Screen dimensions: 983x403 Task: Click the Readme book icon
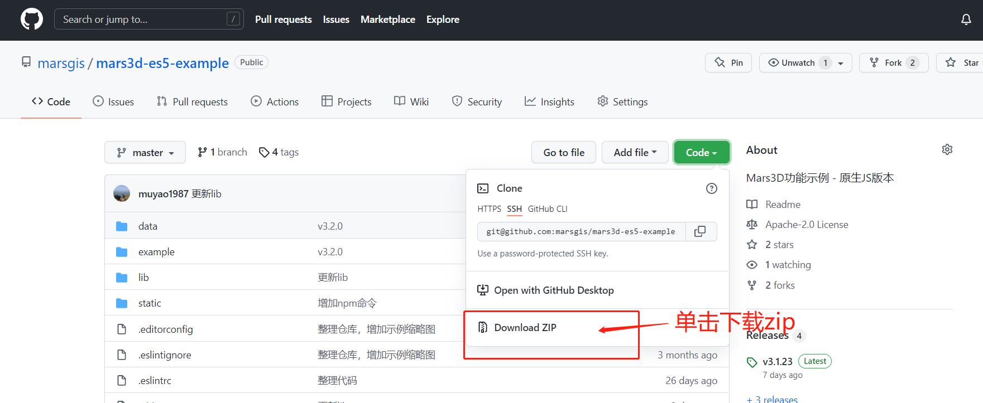pyautogui.click(x=752, y=205)
